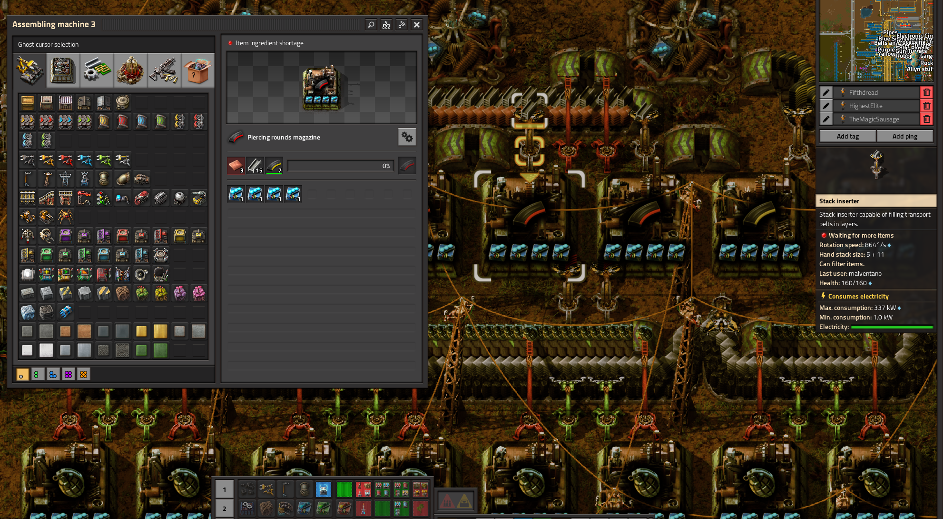Click the electricity level bar
The image size is (943, 519).
892,327
